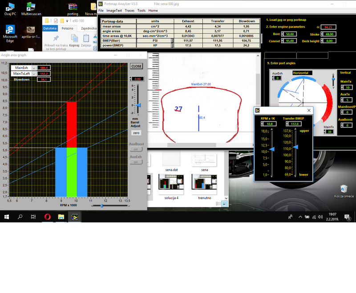Adjust the RPM x 1K 10,8 stepper
The width and height of the screenshot is (356, 293).
(262, 124)
